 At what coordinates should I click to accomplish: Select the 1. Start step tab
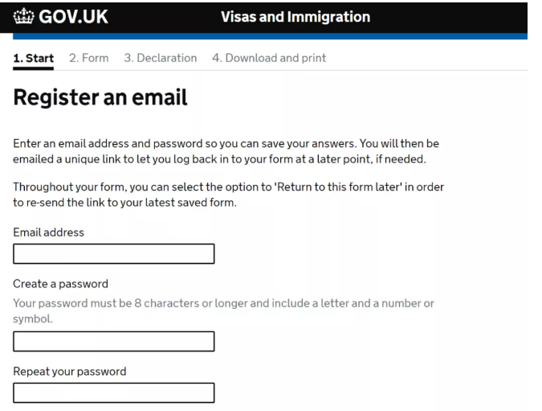pyautogui.click(x=33, y=58)
